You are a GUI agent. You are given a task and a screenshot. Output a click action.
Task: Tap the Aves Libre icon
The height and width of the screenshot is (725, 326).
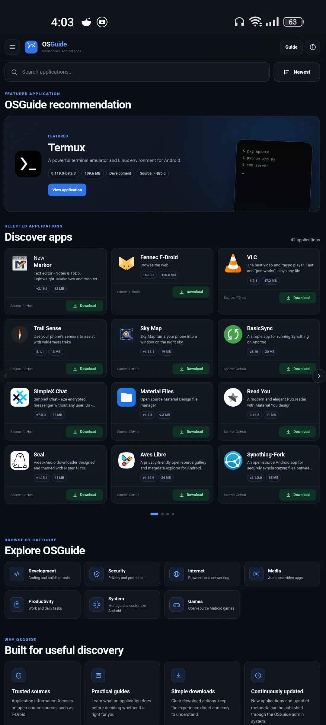click(126, 460)
